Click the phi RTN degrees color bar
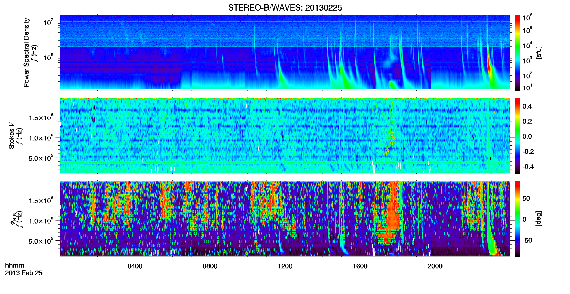Viewport: 570px width, 294px height. (x=518, y=219)
